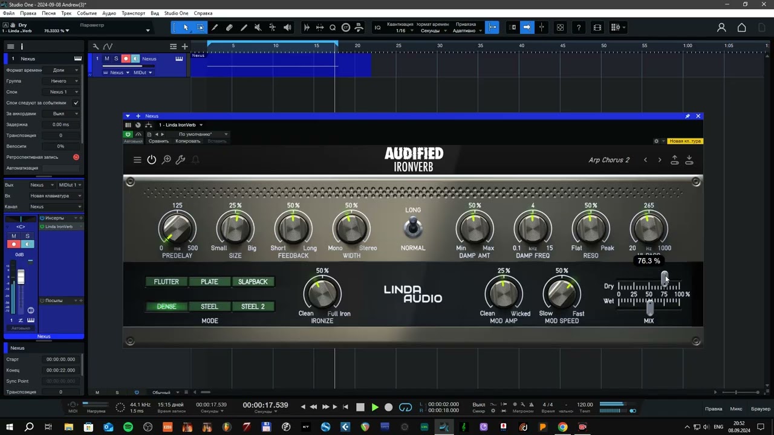Open the Браузер panel button
This screenshot has height=435, width=774.
(x=761, y=409)
